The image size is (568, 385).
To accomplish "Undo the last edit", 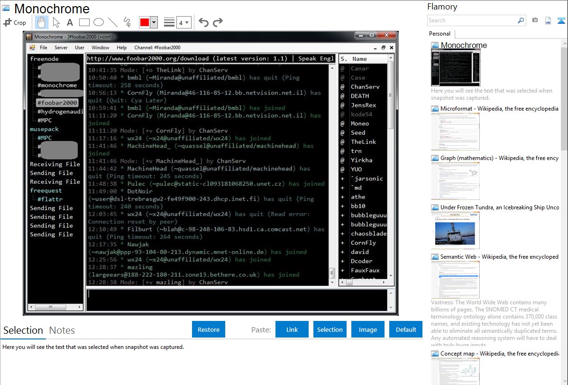I will [203, 22].
